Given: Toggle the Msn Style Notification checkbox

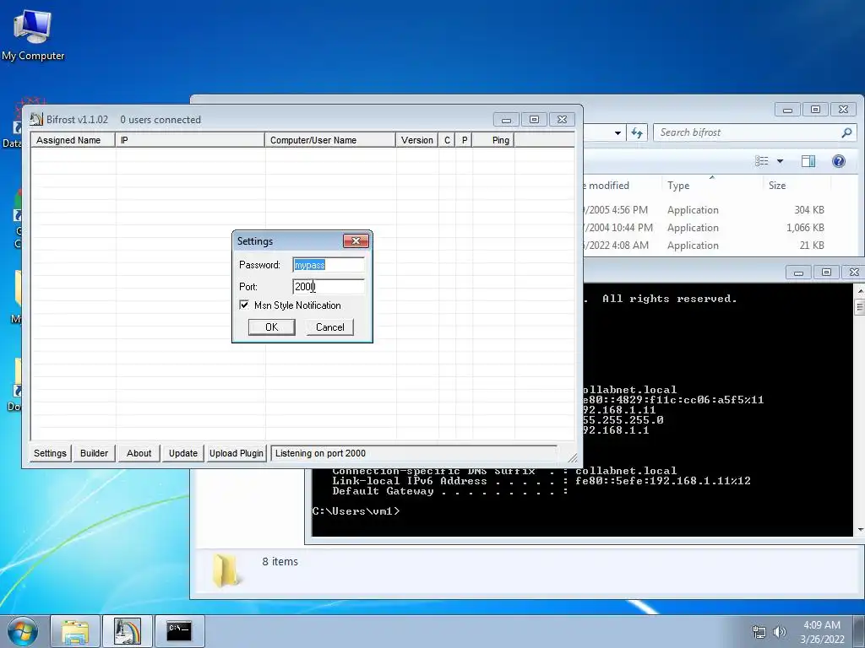Looking at the screenshot, I should click(244, 305).
